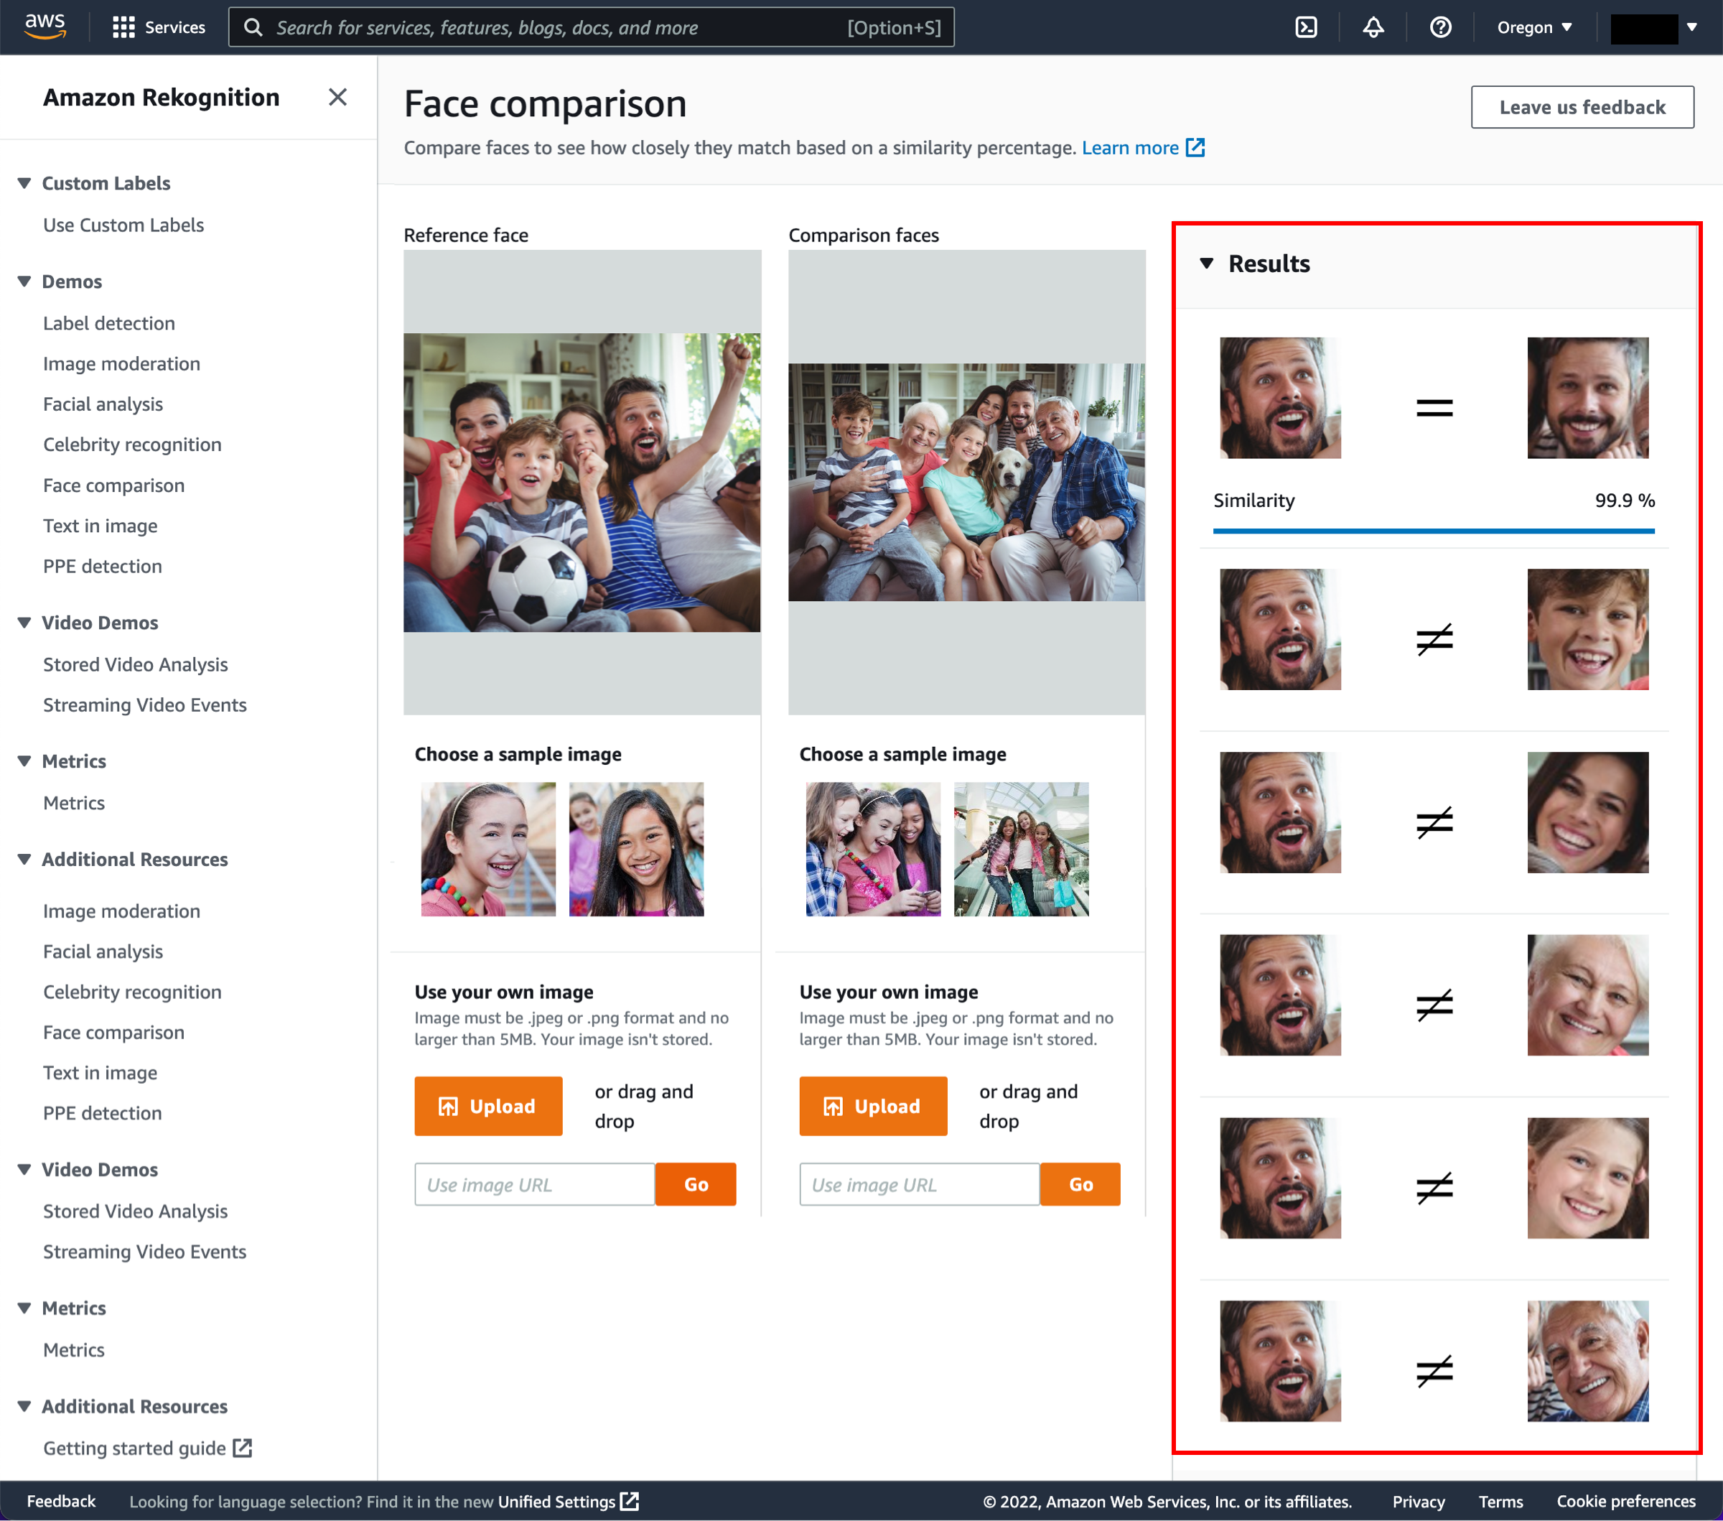Click the Leave us feedback button
The height and width of the screenshot is (1521, 1723).
click(1584, 106)
